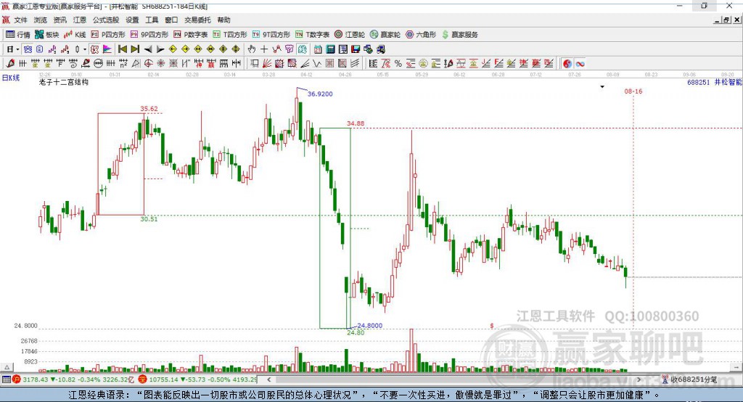743x402 pixels.
Task: Click the 34.88 price label
Action: tap(356, 123)
